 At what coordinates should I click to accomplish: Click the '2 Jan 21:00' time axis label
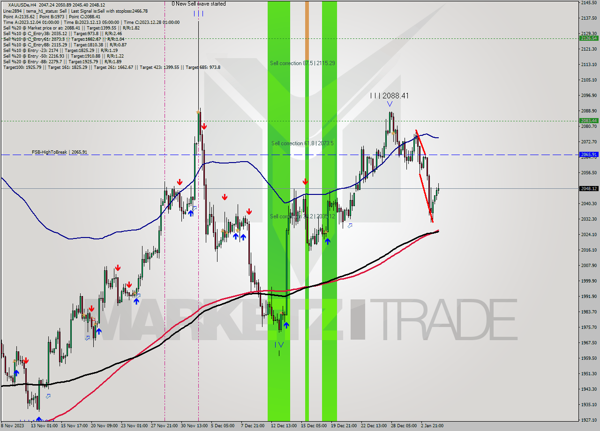tap(432, 426)
